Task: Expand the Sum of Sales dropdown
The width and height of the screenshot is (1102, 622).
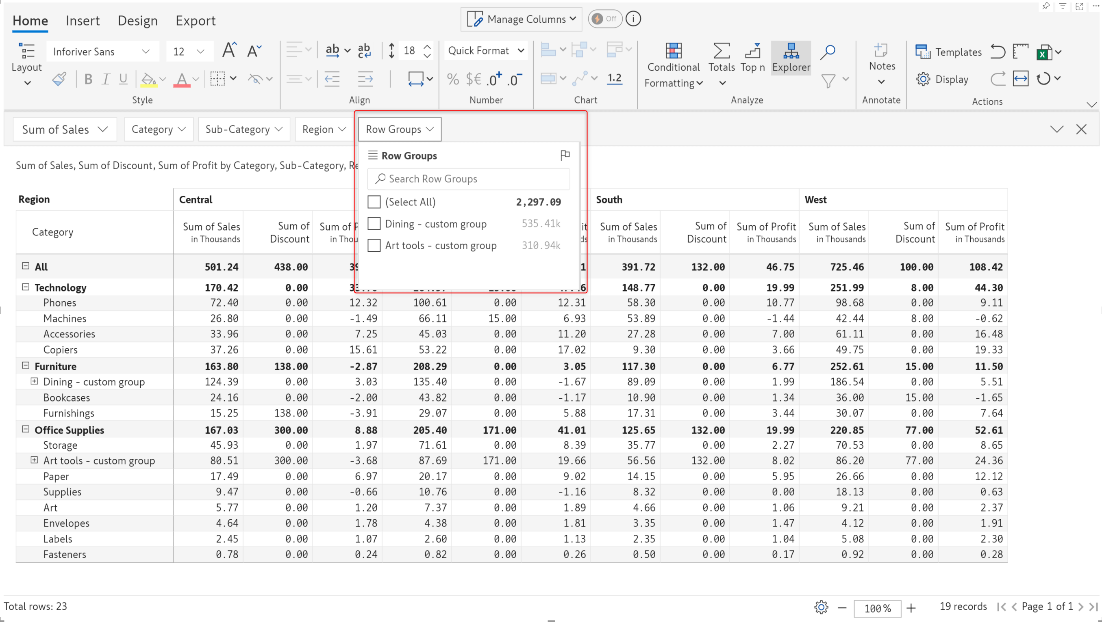Action: [x=65, y=128]
